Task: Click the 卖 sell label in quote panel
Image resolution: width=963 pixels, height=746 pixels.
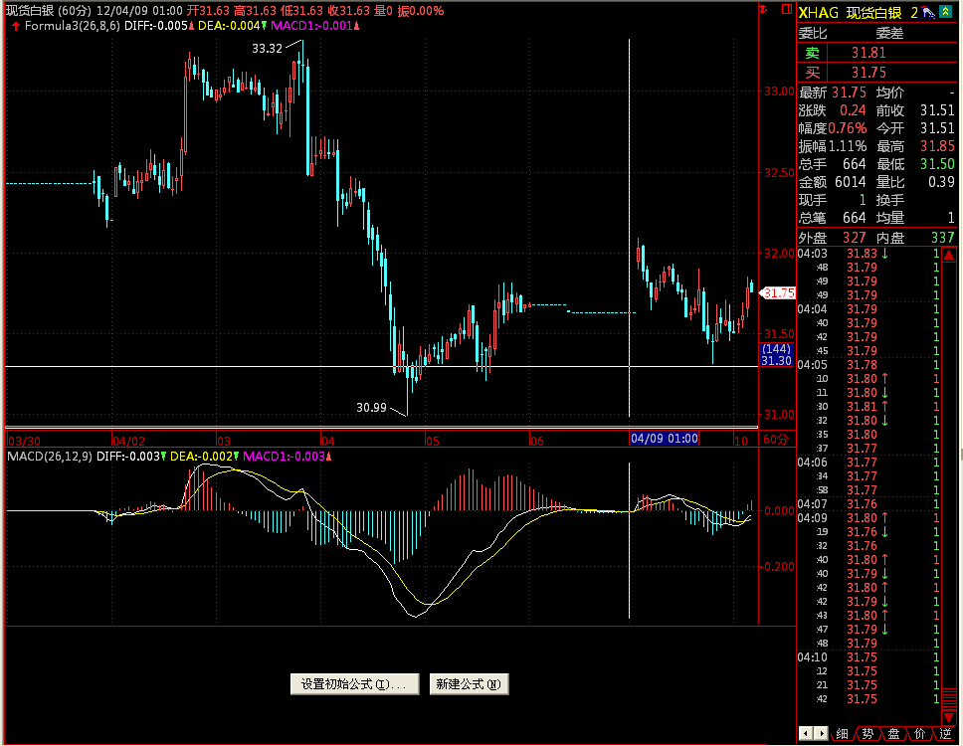Action: (813, 53)
